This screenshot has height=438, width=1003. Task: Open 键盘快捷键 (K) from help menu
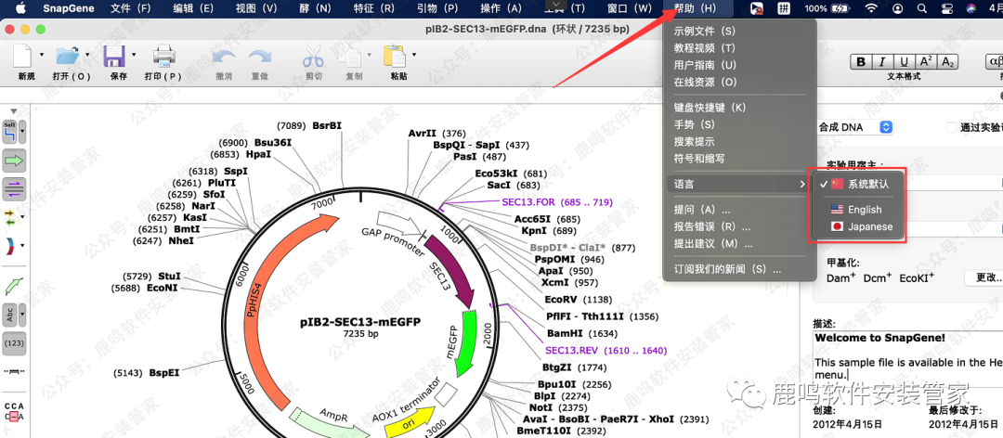tap(710, 108)
